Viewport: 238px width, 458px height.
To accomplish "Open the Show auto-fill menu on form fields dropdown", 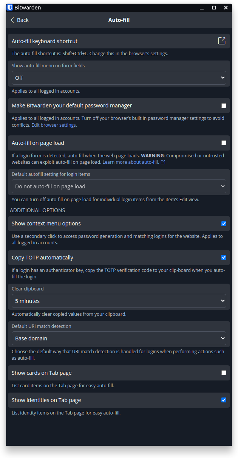I will 119,78.
